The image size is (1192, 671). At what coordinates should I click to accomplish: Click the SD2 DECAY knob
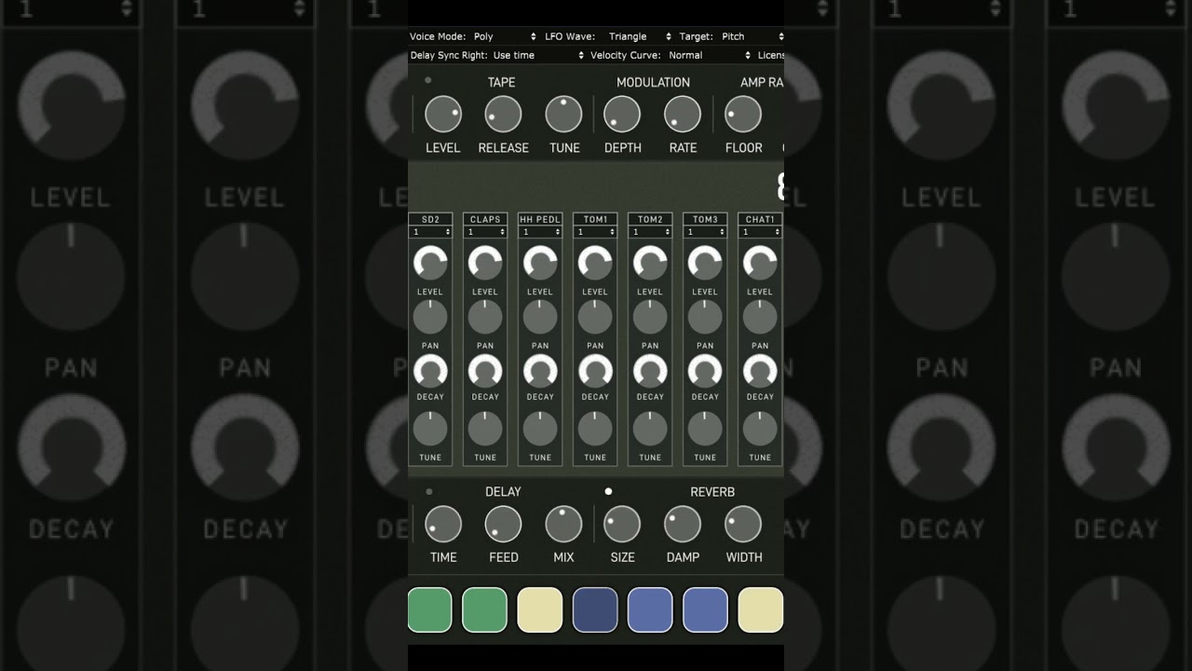430,372
